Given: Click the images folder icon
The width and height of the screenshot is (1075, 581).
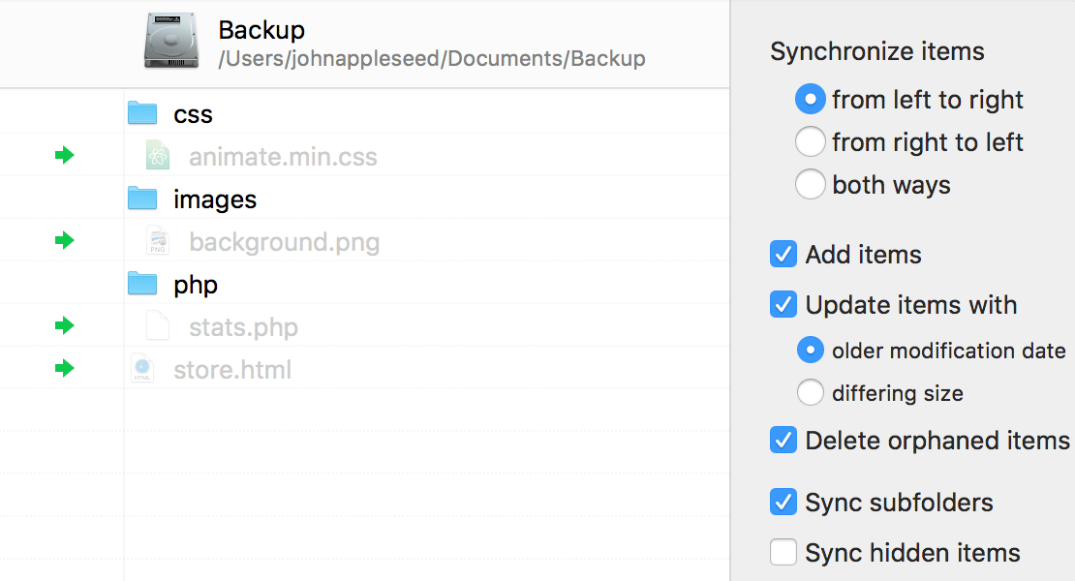Looking at the screenshot, I should point(141,198).
